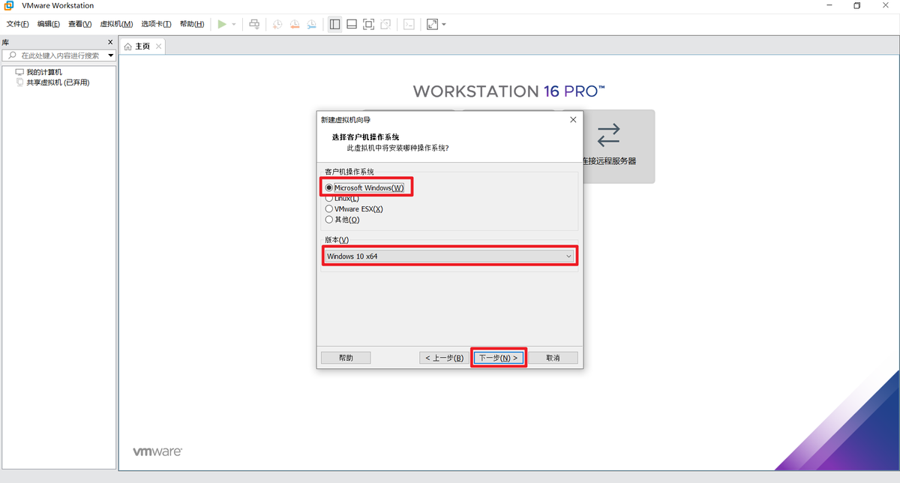Click the revert to snapshot icon
The height and width of the screenshot is (483, 900).
tap(295, 24)
